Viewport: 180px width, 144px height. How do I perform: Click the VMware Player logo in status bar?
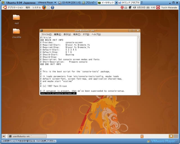click(161, 141)
